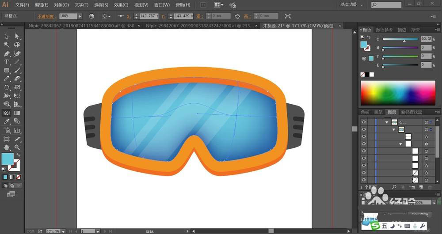This screenshot has width=442, height=234.
Task: Open the 效果(C) menu
Action: [121, 5]
